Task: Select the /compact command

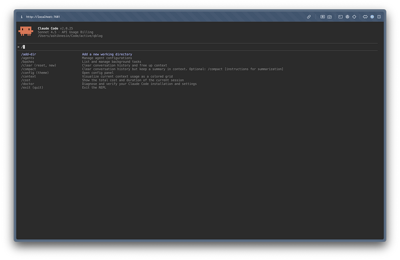Action: pyautogui.click(x=28, y=69)
